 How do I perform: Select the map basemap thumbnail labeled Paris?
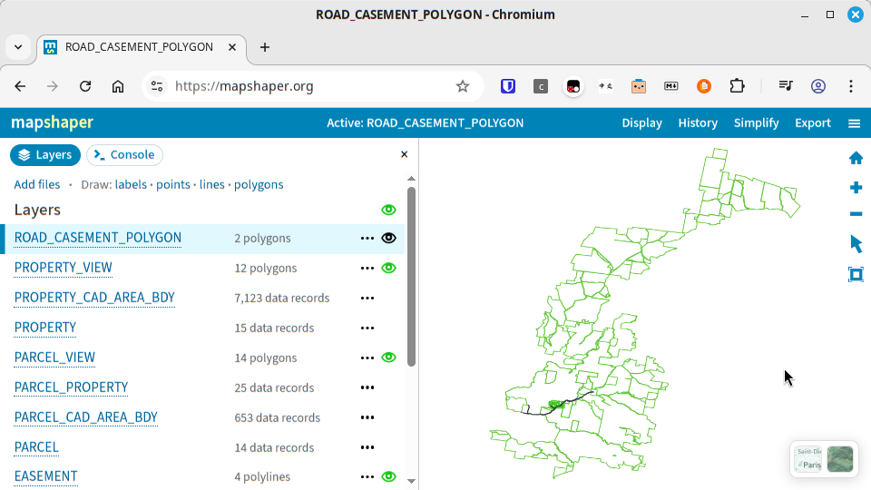point(808,459)
